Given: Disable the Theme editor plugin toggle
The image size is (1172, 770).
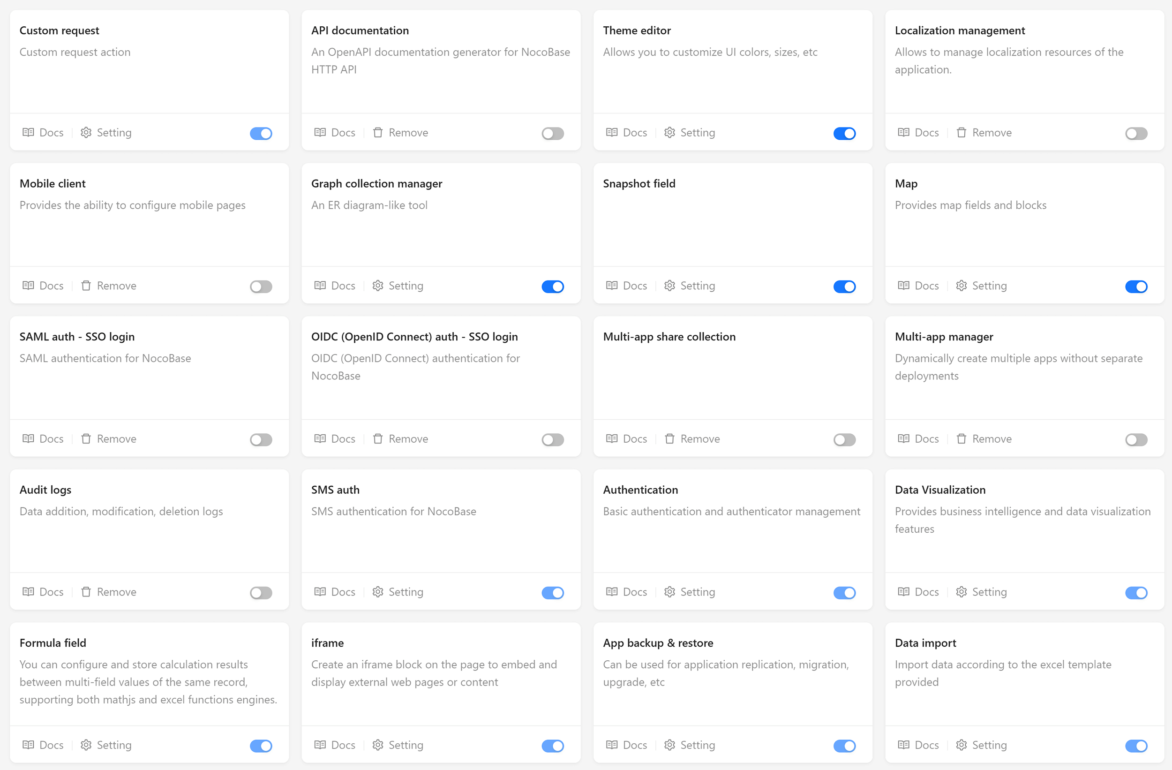Looking at the screenshot, I should (x=844, y=134).
